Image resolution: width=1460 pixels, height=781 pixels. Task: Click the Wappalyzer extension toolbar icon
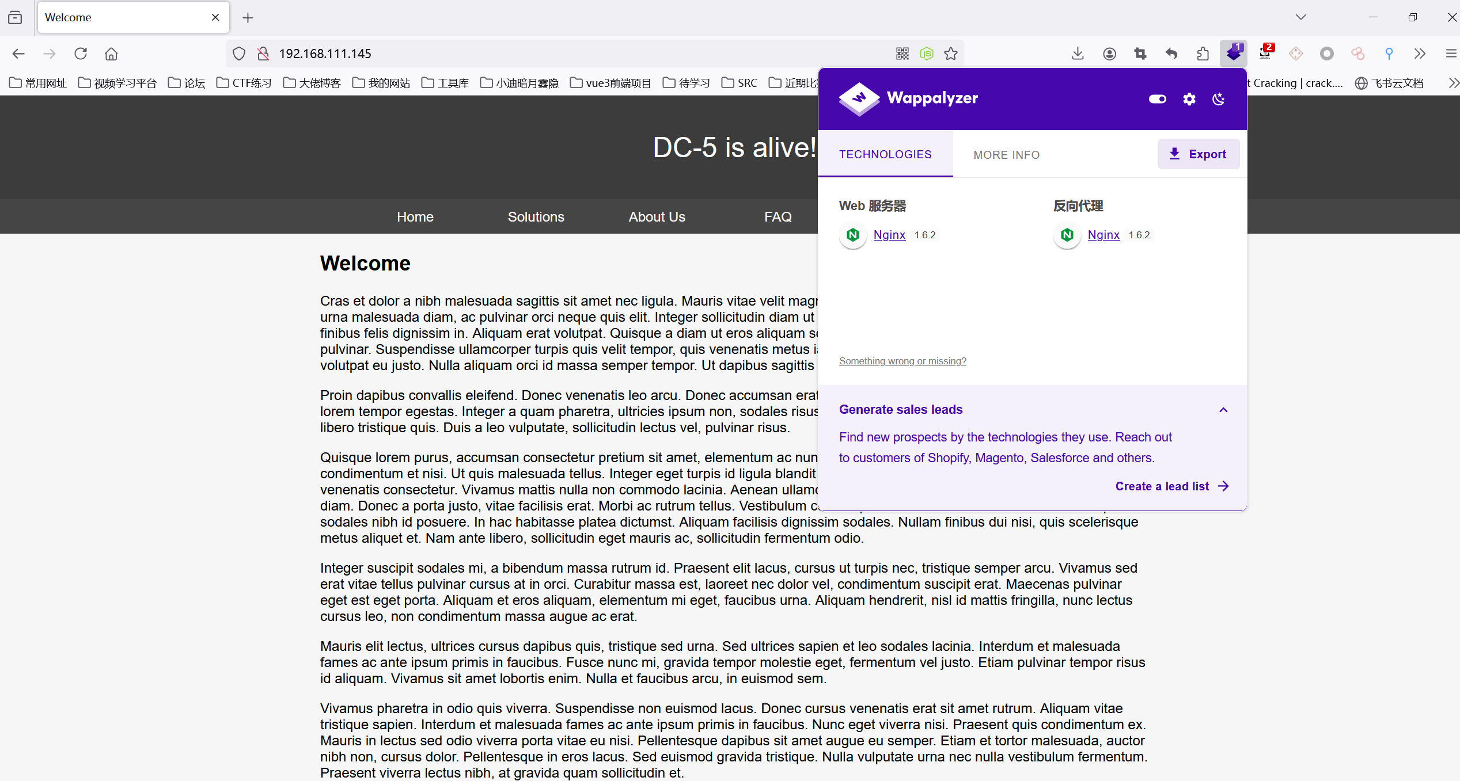1233,54
